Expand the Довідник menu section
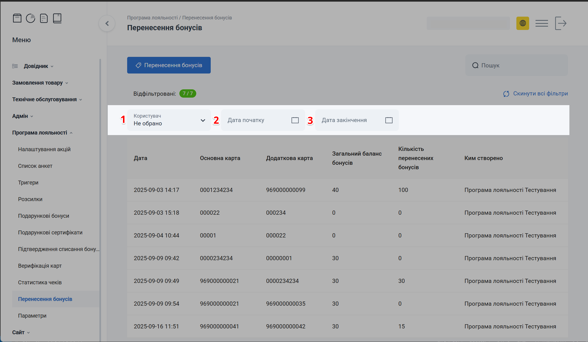Viewport: 588px width, 342px height. [x=36, y=66]
